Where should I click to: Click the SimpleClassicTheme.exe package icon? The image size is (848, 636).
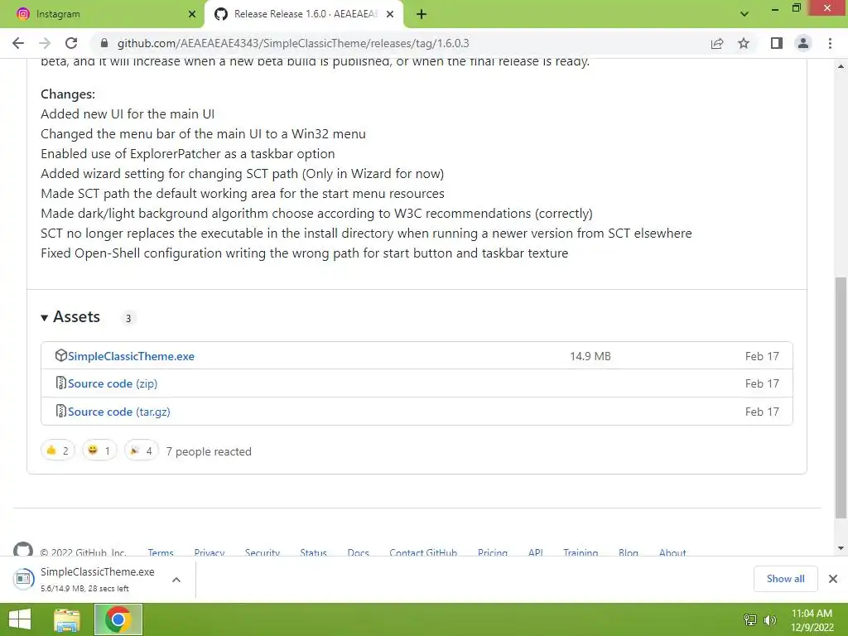tap(60, 355)
